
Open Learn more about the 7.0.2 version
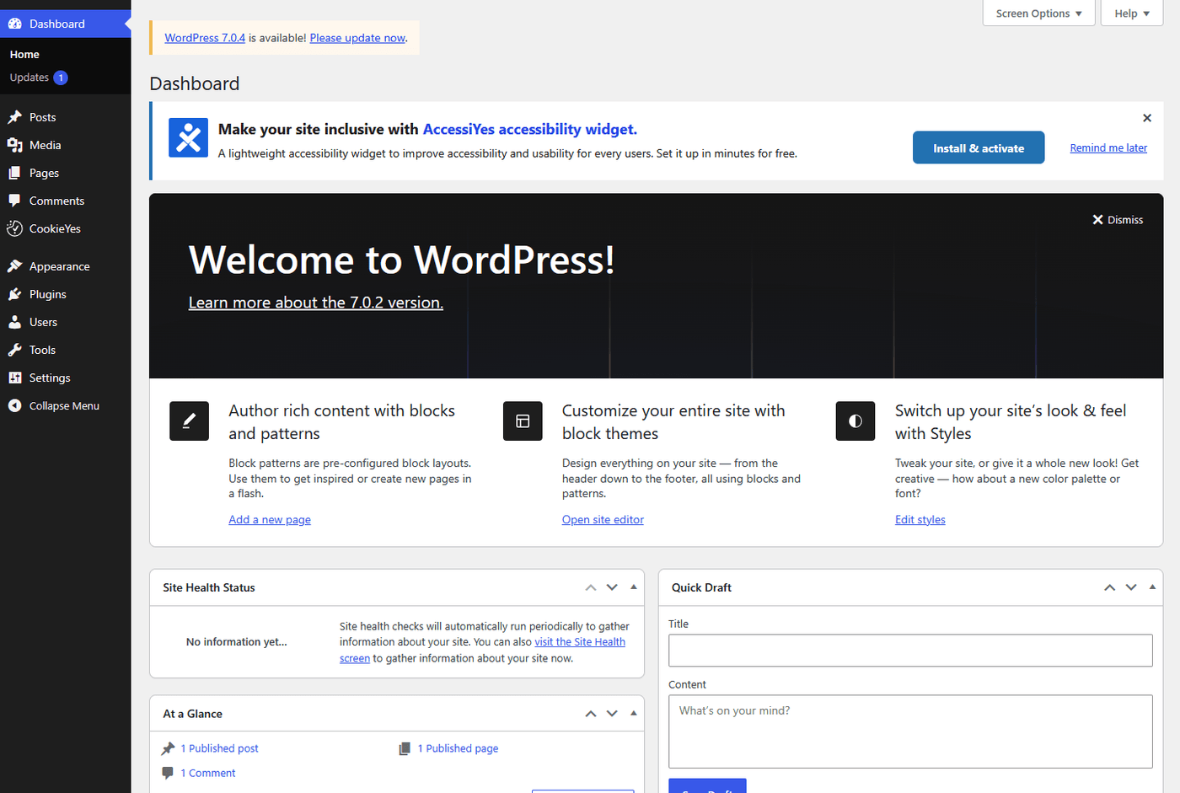[316, 303]
